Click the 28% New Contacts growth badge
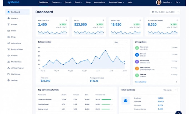 coord(63,24)
